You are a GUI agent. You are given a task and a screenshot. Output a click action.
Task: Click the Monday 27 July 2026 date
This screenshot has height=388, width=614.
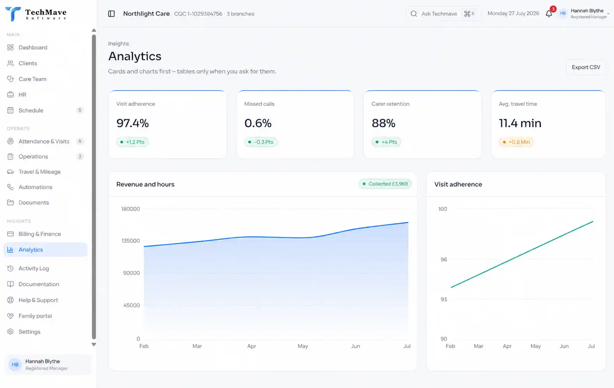pos(513,14)
